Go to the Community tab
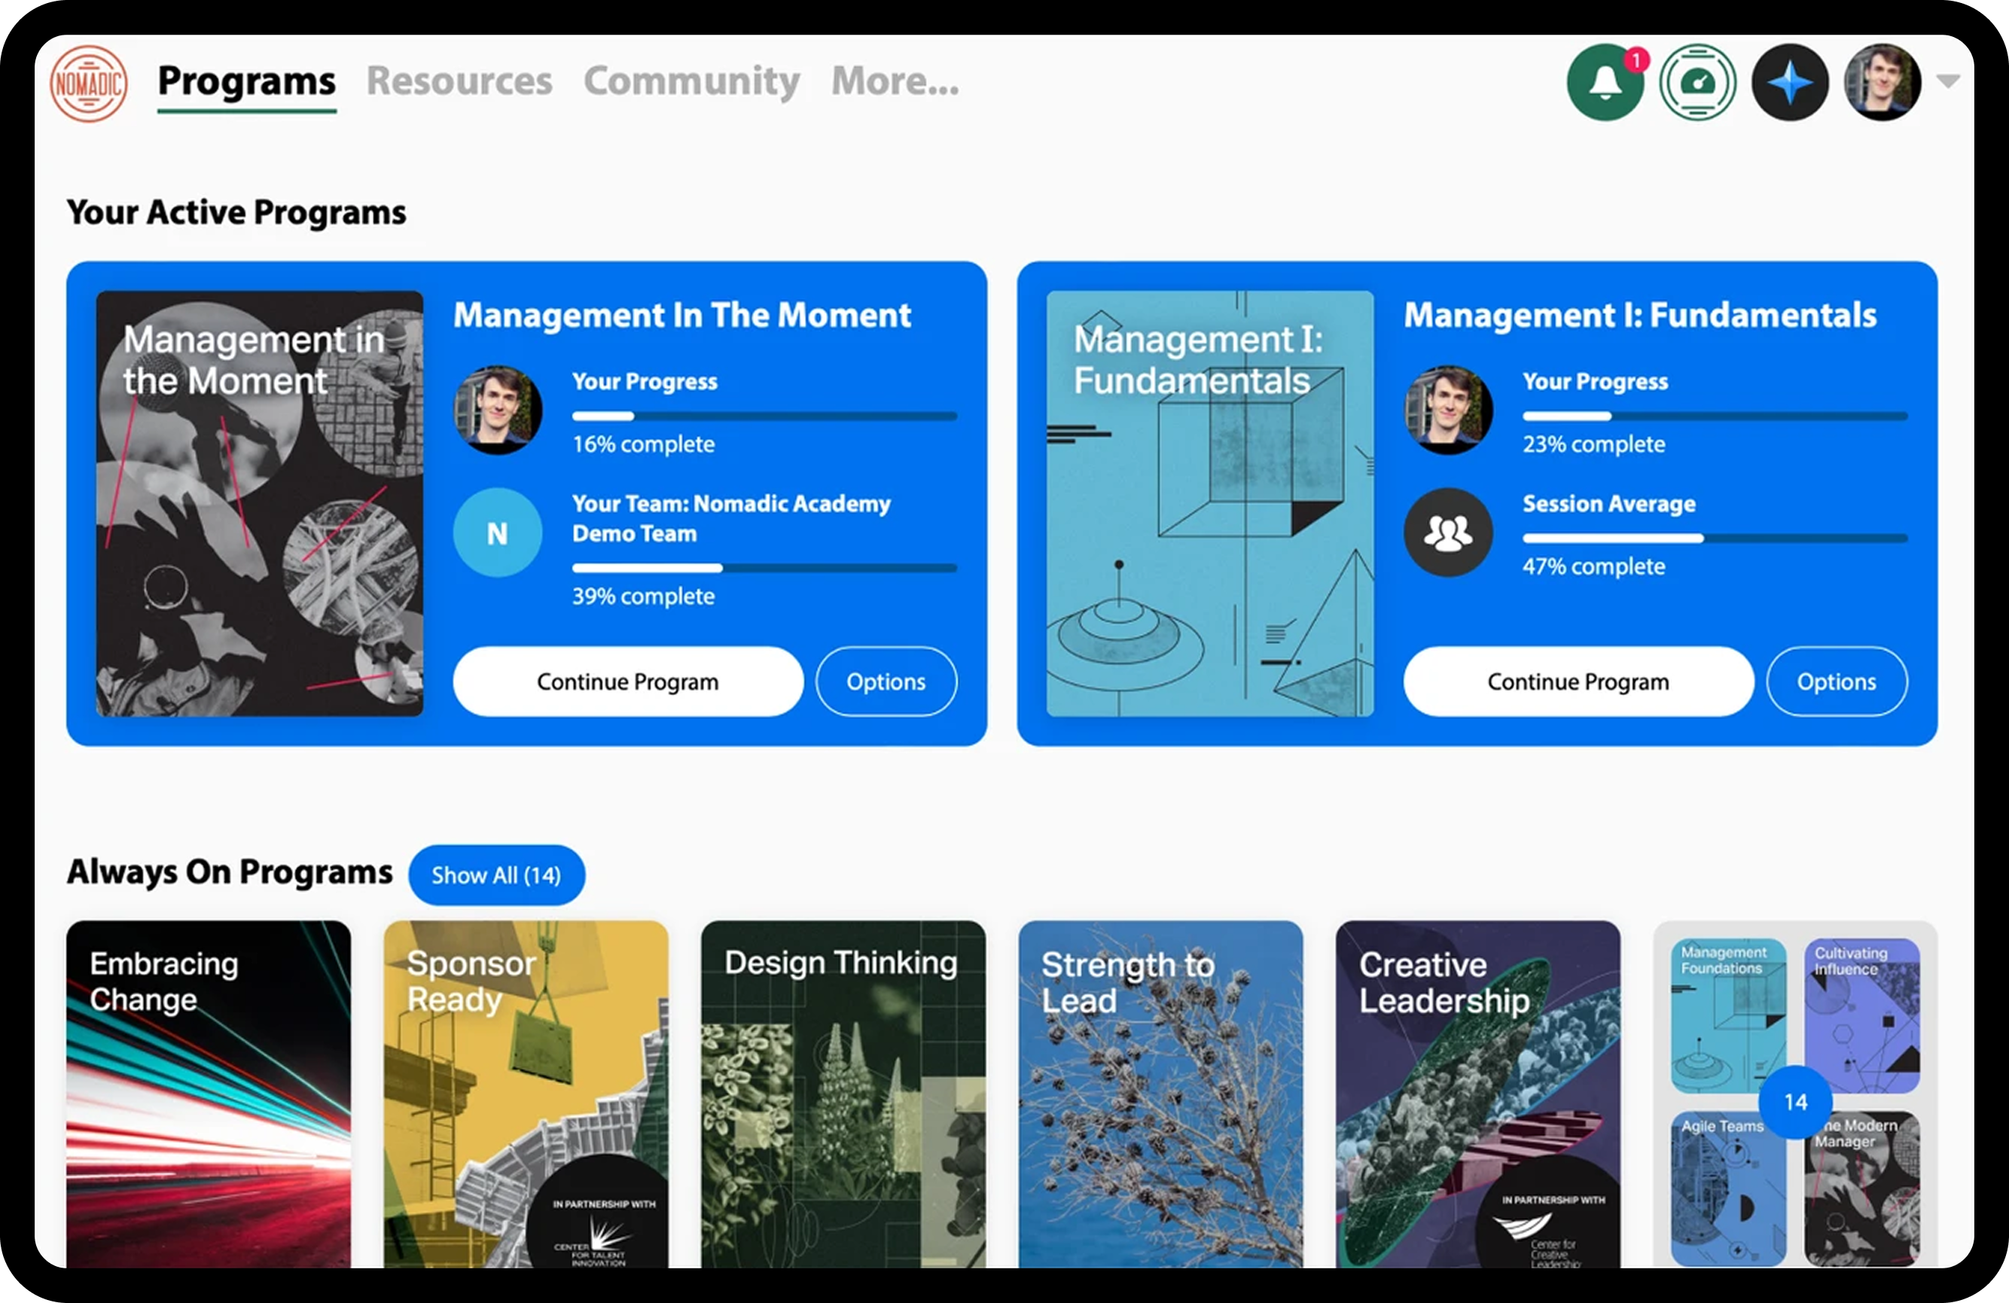Viewport: 2009px width, 1303px height. tap(691, 81)
